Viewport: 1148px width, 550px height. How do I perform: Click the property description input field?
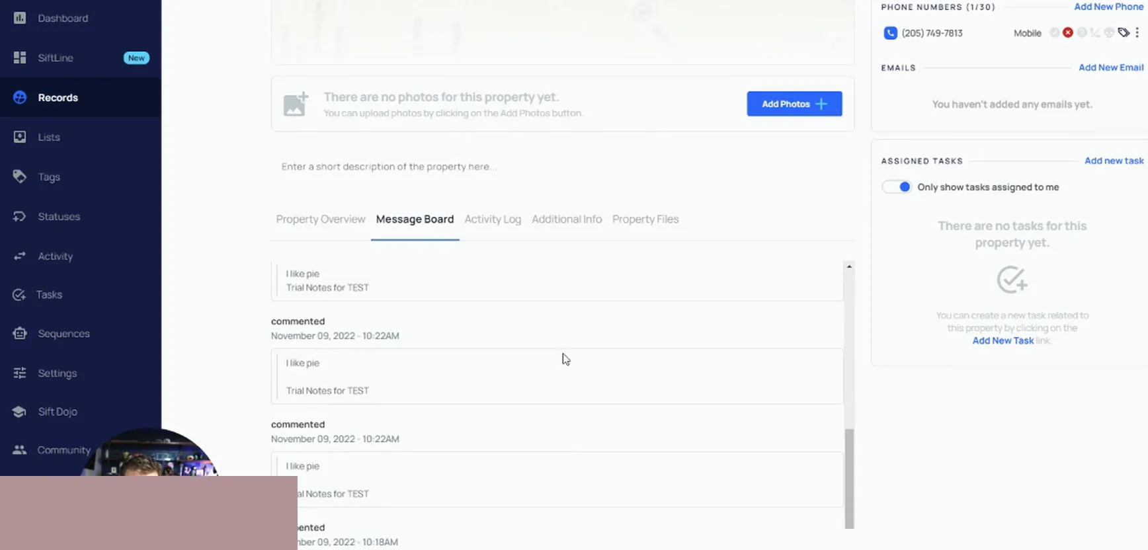[562, 167]
